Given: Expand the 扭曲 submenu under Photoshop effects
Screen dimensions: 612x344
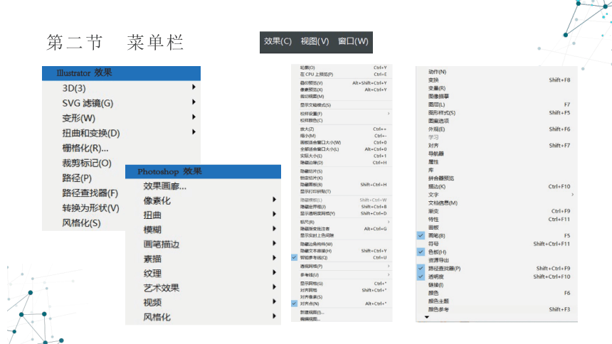Looking at the screenshot, I should point(203,215).
